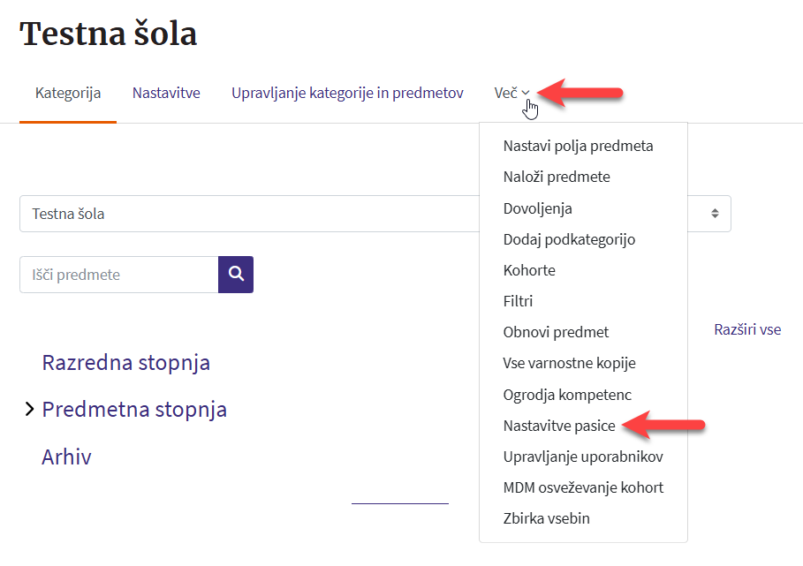Open Dovoljenja from the Več menu
Viewport: 803px width, 566px height.
pyautogui.click(x=538, y=208)
